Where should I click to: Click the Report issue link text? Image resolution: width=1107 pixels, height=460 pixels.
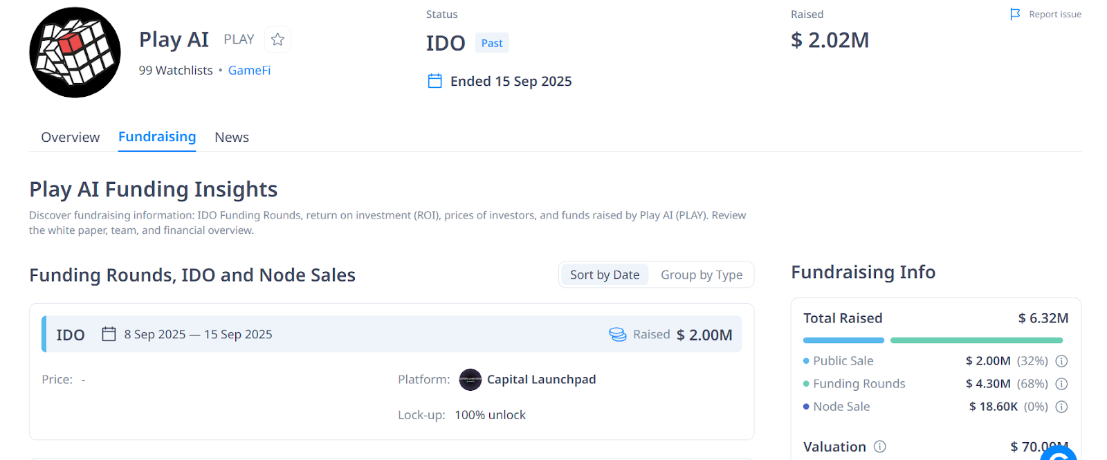(1054, 15)
